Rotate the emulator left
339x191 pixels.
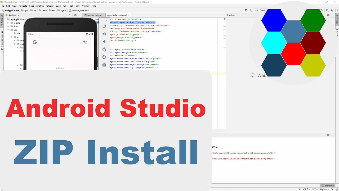(104, 49)
